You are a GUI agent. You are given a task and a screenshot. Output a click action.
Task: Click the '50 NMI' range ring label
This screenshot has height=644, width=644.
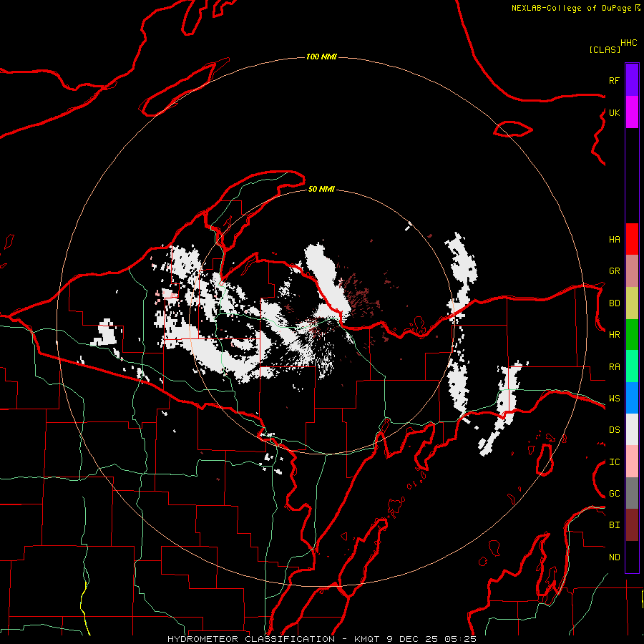(321, 189)
